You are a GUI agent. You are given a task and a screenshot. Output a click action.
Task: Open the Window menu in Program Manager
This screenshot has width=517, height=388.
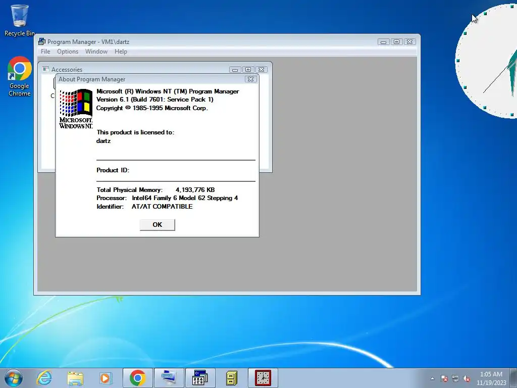[96, 52]
